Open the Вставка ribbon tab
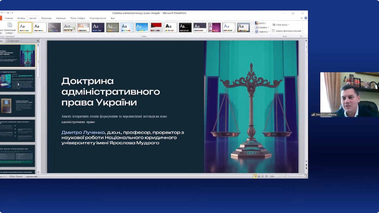 [x=21, y=18]
